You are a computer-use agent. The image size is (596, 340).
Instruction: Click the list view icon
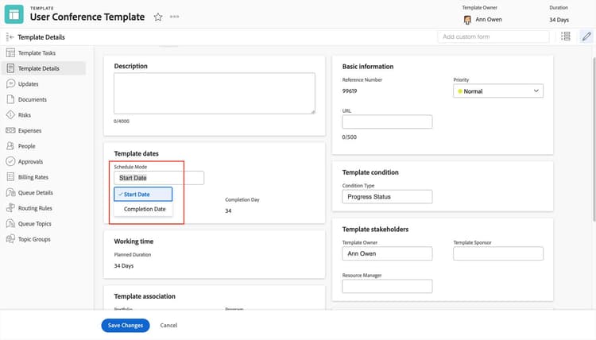click(x=565, y=37)
